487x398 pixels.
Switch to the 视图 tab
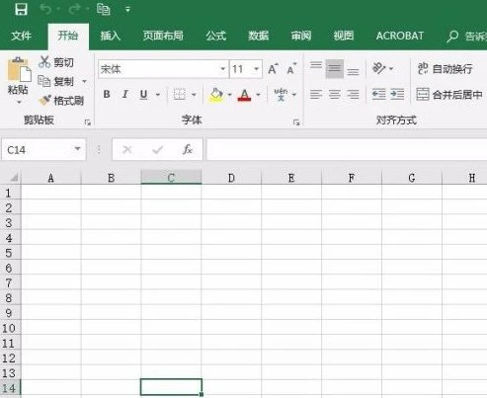pyautogui.click(x=344, y=36)
